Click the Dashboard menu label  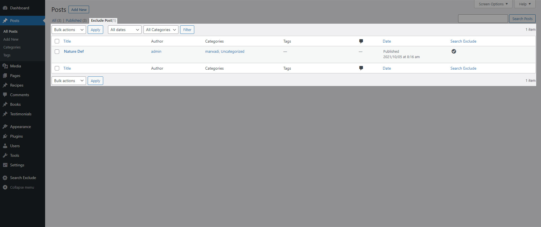19,8
